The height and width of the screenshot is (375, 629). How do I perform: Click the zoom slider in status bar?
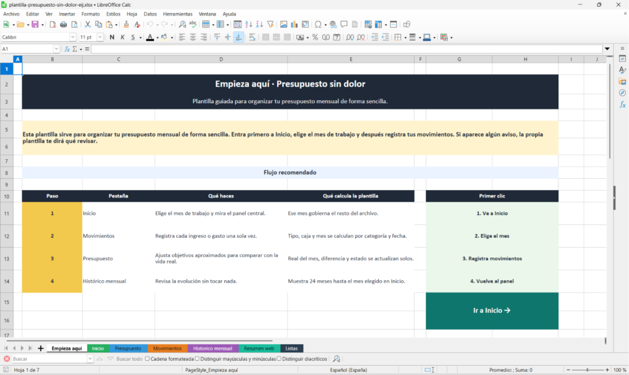coord(587,370)
